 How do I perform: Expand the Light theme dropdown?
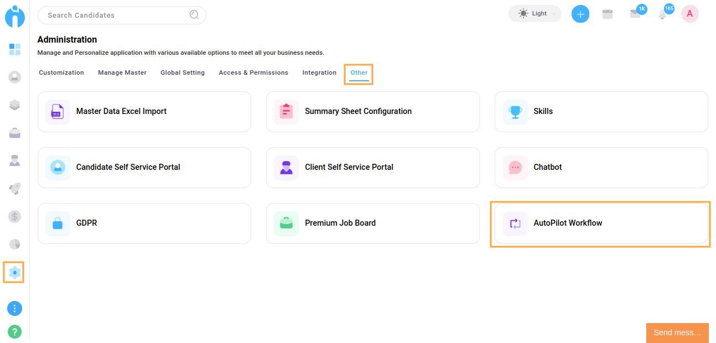[535, 14]
